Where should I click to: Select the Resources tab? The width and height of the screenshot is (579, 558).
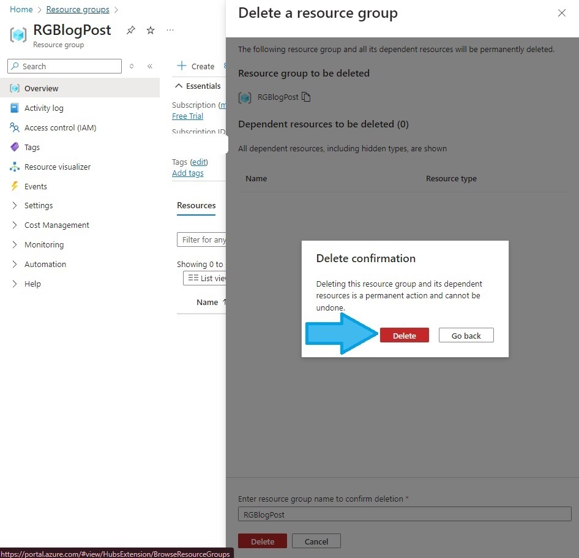196,205
